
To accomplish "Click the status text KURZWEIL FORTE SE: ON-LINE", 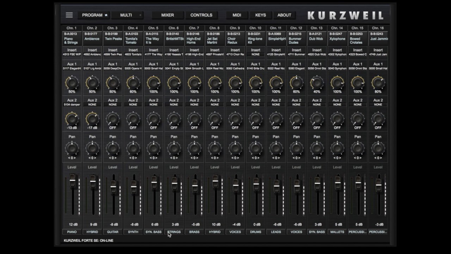I will click(x=88, y=241).
